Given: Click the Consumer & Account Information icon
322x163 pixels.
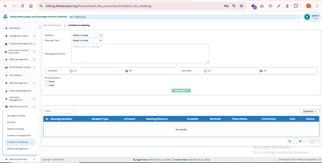Looking at the screenshot, I should 6,52.
